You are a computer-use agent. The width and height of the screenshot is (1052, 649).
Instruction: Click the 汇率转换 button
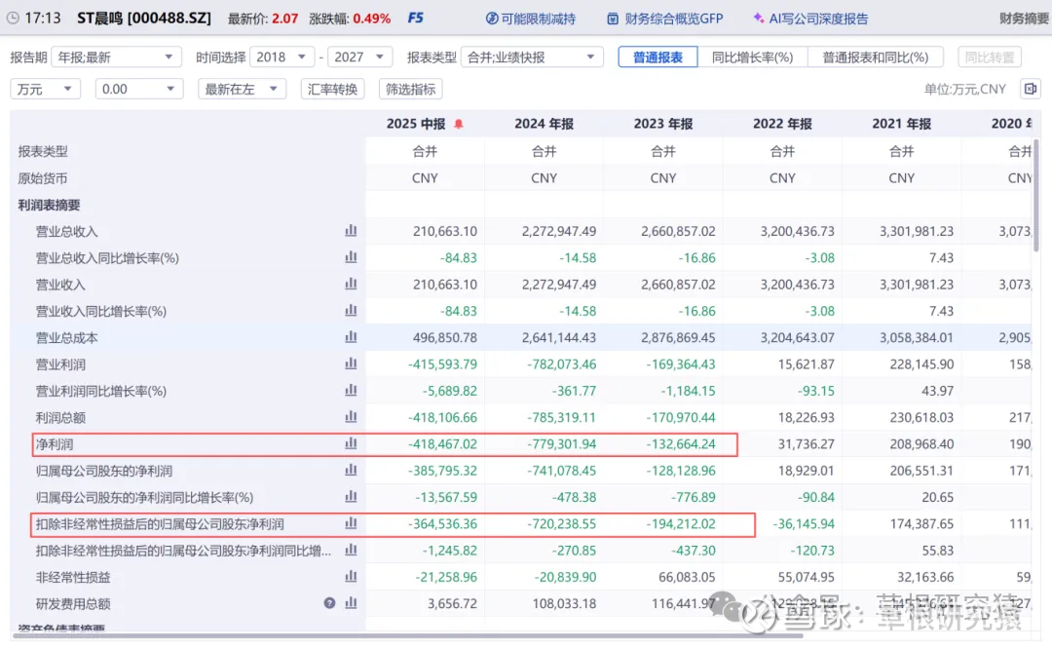point(332,89)
